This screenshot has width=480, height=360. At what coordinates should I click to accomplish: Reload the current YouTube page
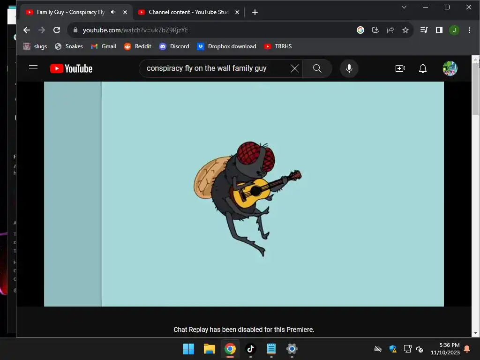57,30
